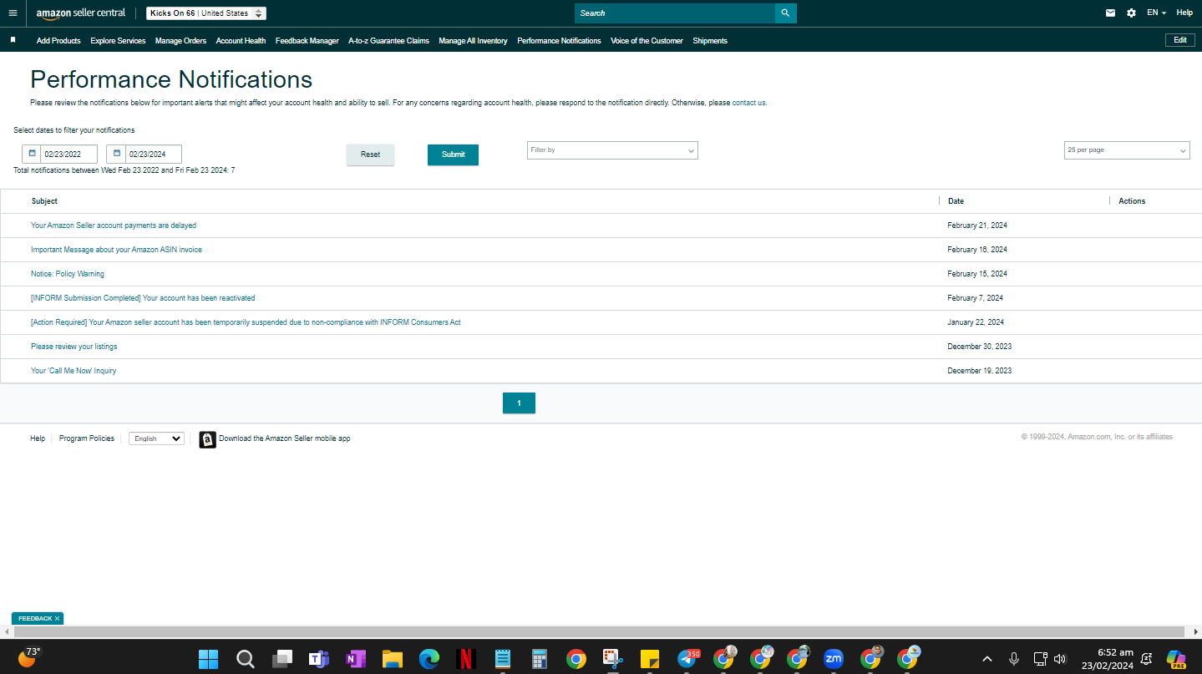
Task: Open the messages envelope icon
Action: [1110, 13]
